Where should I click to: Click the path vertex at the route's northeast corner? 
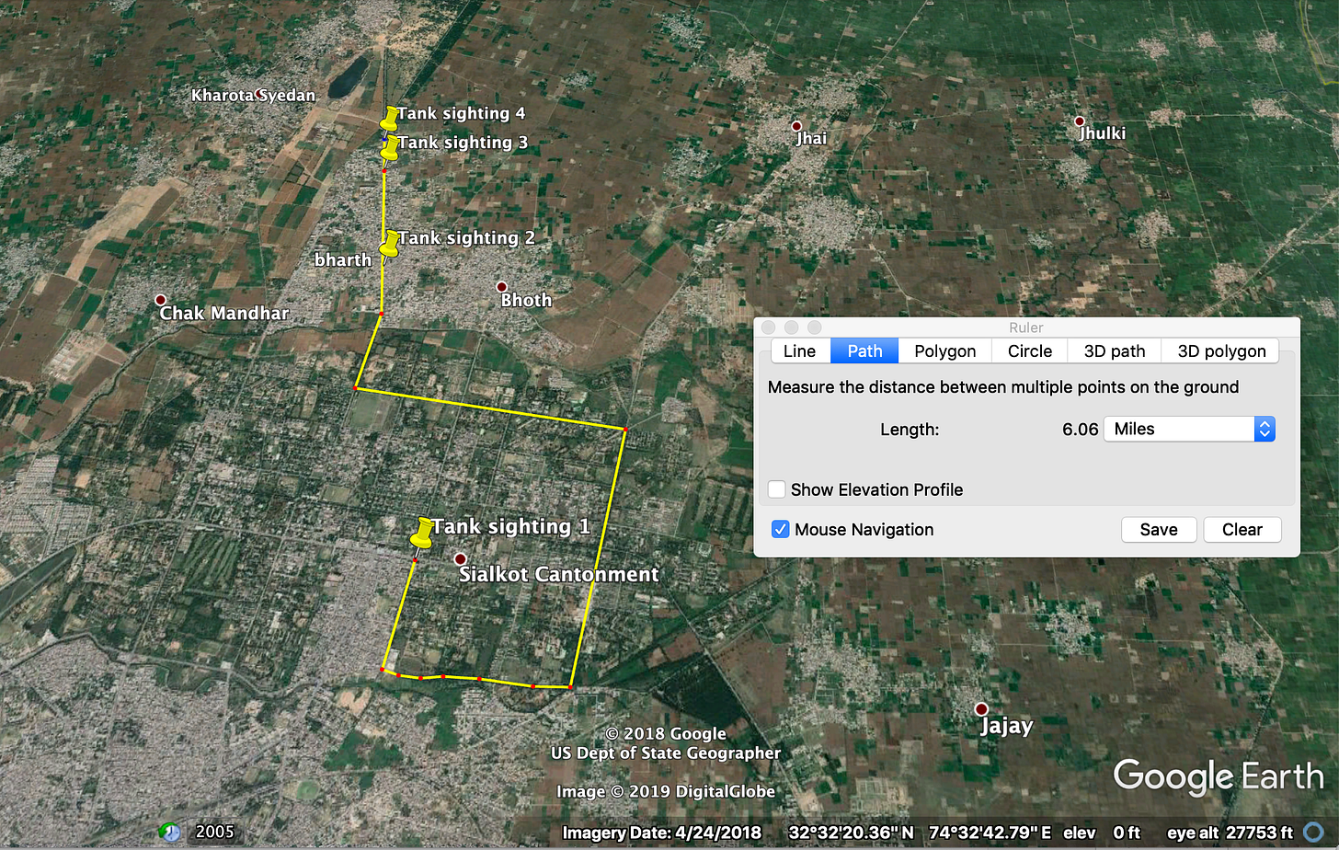(624, 430)
